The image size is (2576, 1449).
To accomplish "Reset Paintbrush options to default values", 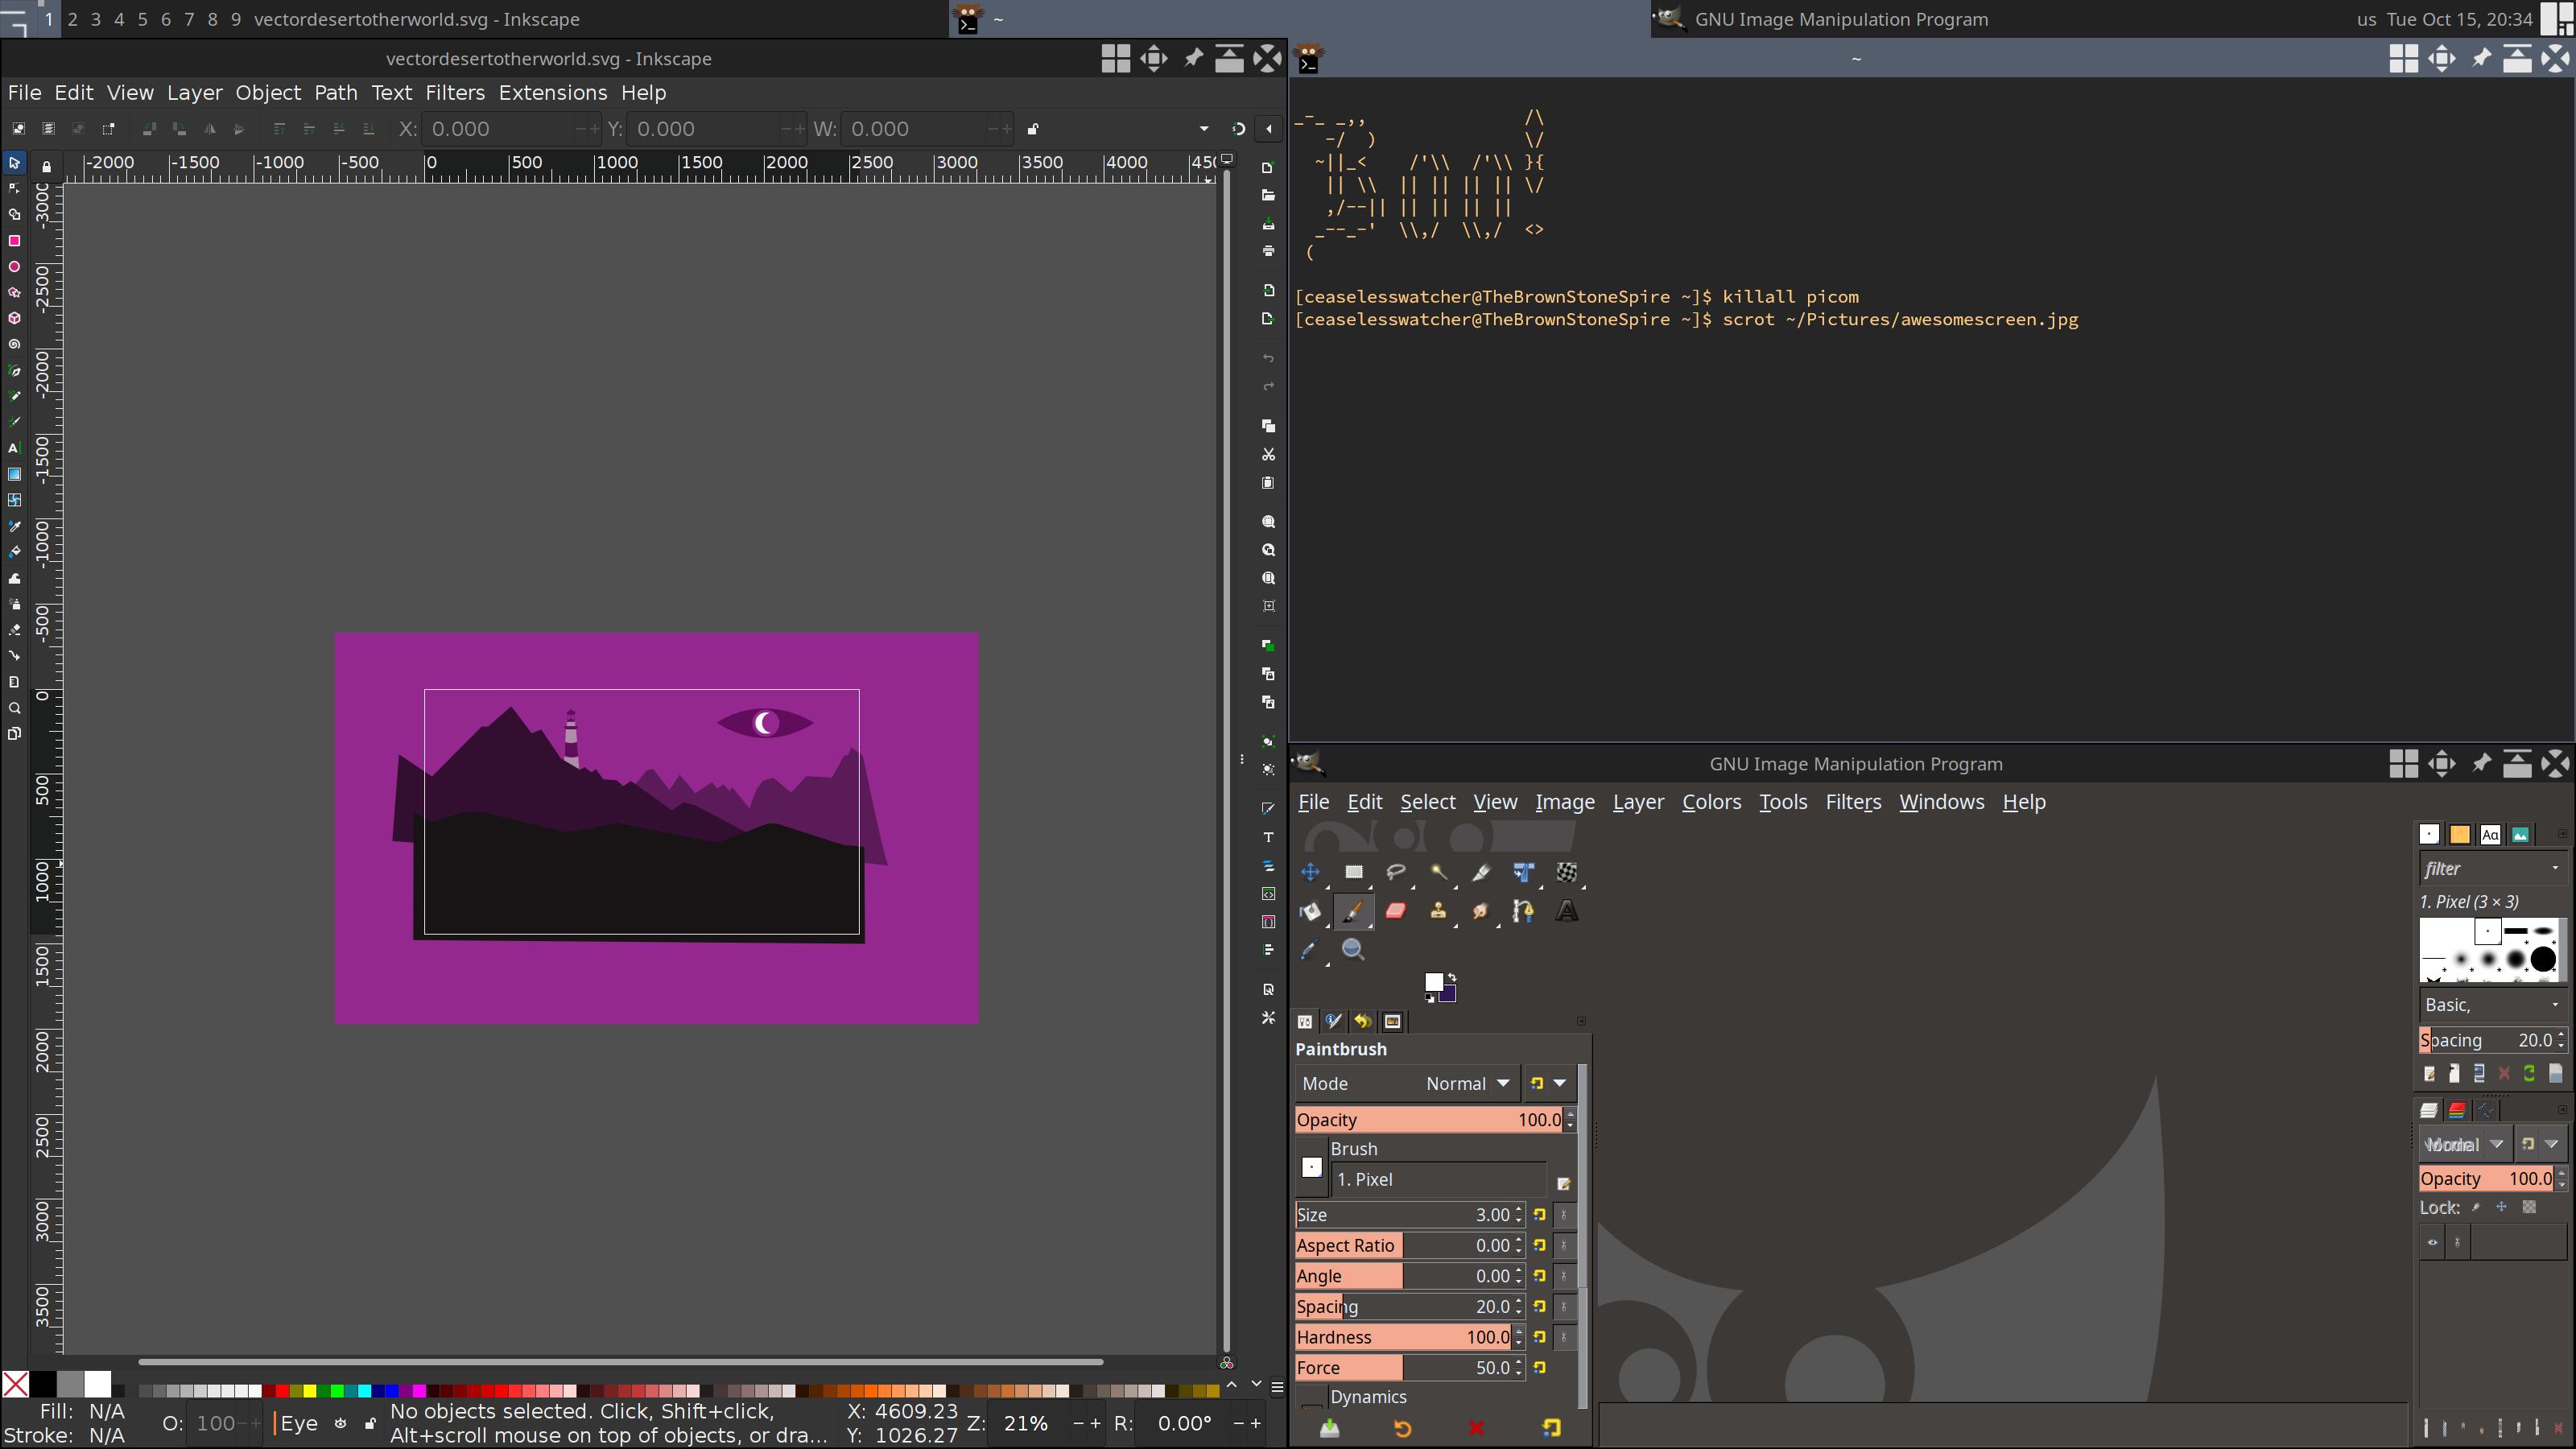I will [x=1551, y=1428].
